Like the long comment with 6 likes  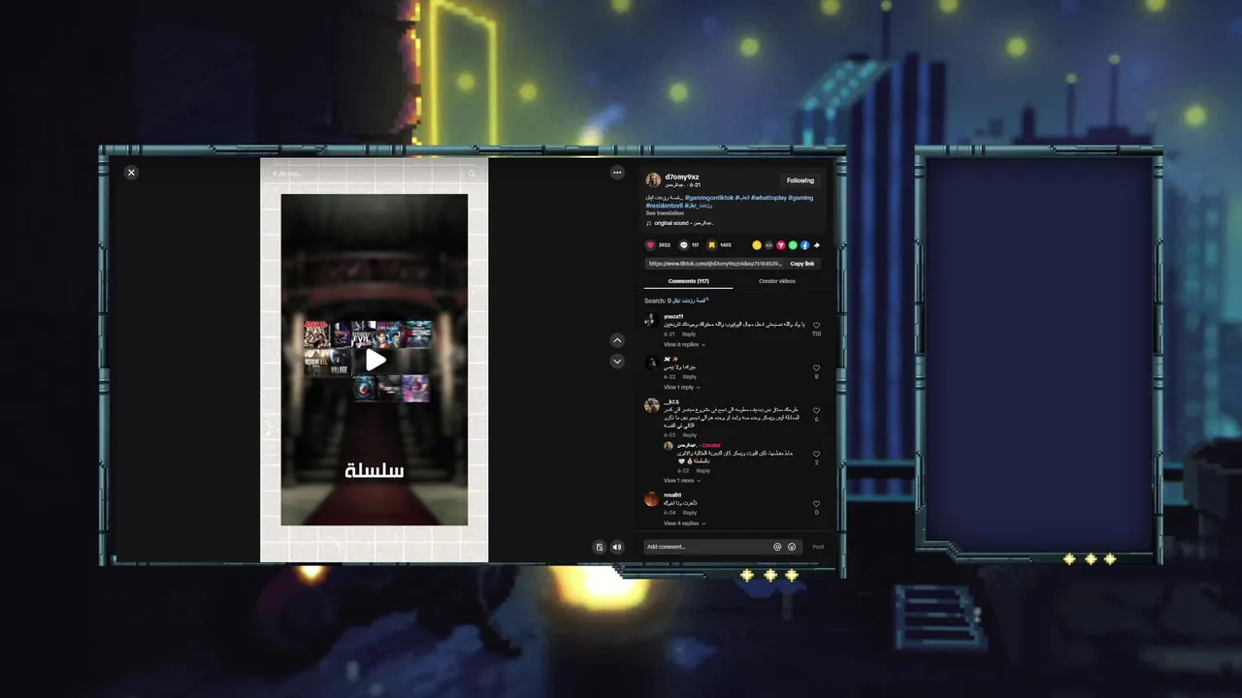[816, 411]
